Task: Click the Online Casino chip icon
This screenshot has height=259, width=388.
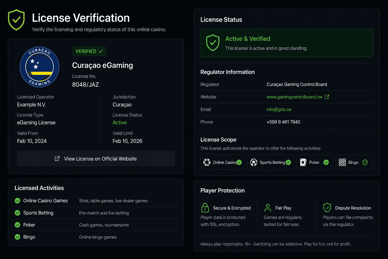Action: click(207, 162)
